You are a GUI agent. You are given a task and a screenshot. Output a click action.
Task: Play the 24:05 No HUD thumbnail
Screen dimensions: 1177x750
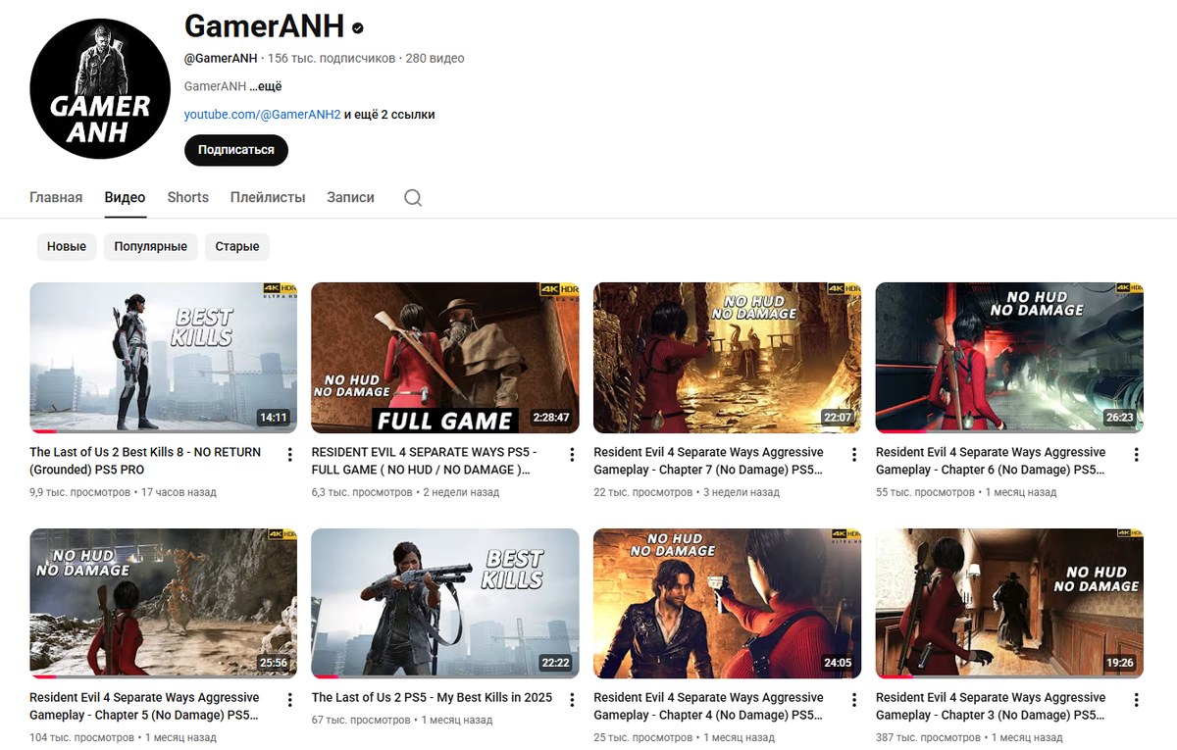[728, 604]
